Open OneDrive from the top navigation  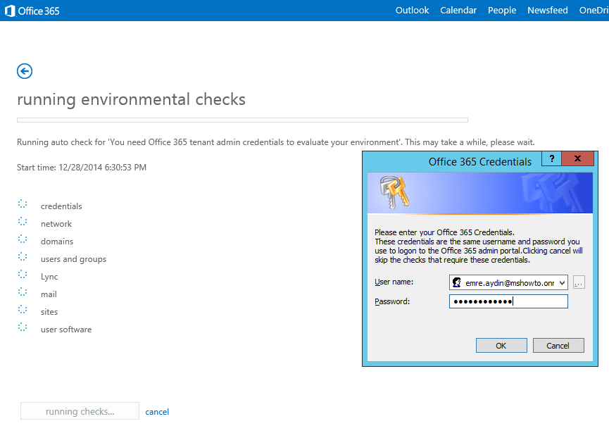[x=594, y=11]
